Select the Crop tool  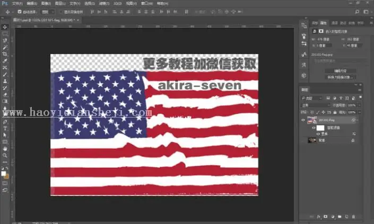(x=5, y=54)
